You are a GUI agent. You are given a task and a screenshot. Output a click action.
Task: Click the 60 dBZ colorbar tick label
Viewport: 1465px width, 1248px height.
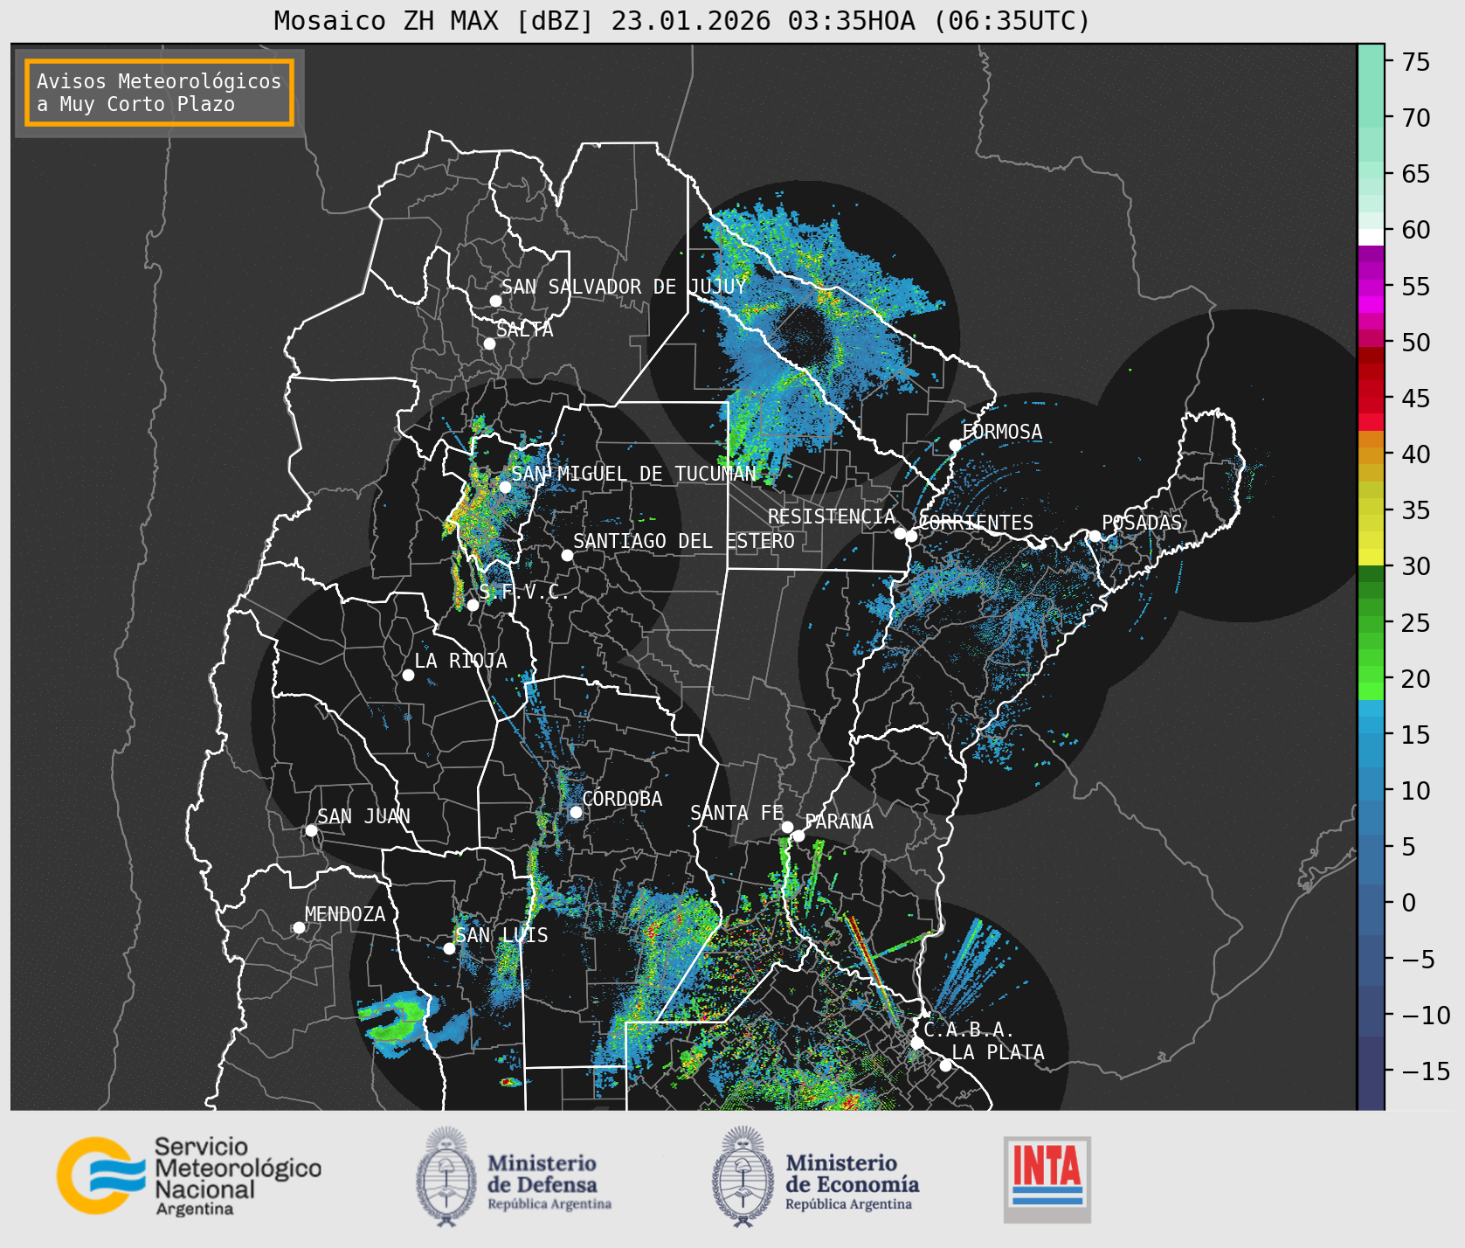click(1416, 230)
